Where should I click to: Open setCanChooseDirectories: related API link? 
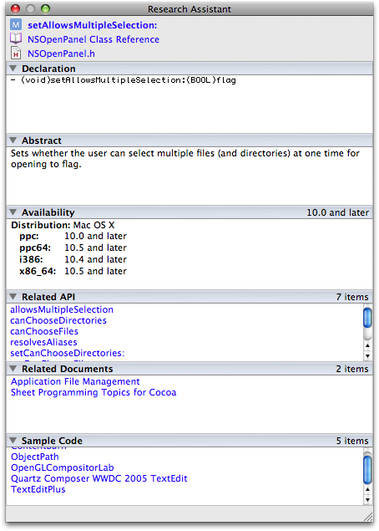pyautogui.click(x=68, y=353)
